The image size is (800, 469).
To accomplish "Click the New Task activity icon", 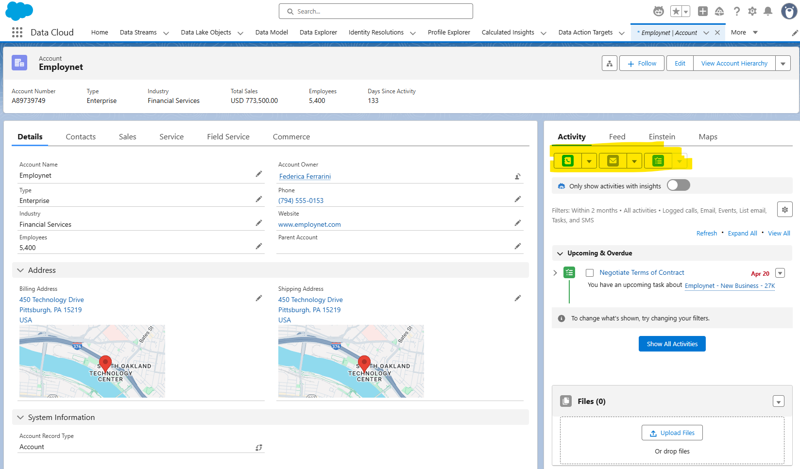I will coord(658,161).
